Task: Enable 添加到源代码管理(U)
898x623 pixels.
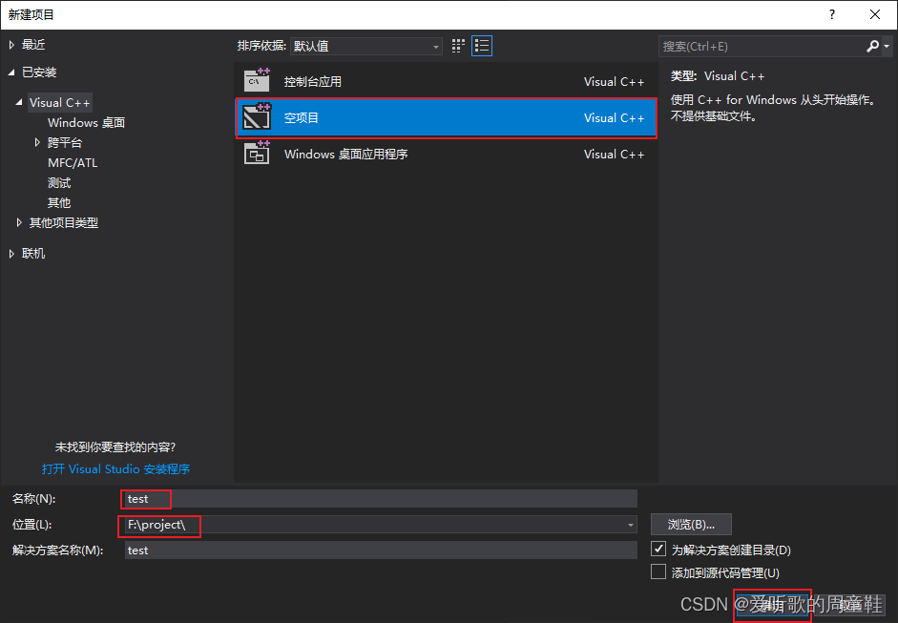Action: pos(659,571)
